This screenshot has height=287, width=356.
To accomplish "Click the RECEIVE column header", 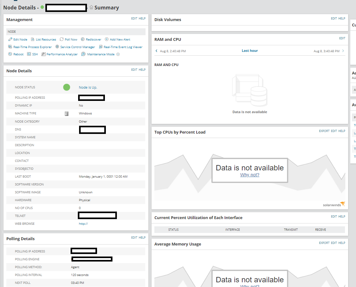I will 320,230.
